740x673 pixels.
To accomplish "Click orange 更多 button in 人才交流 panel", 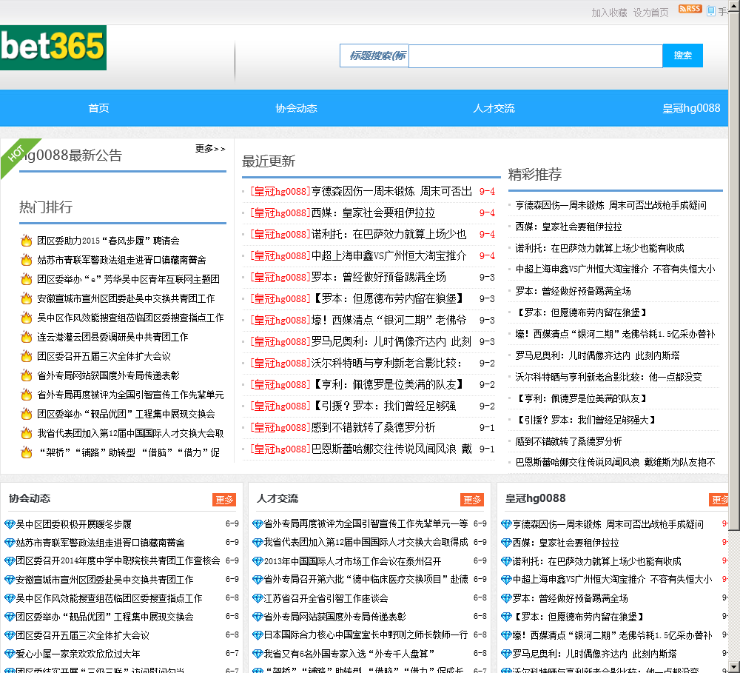I will coord(472,500).
